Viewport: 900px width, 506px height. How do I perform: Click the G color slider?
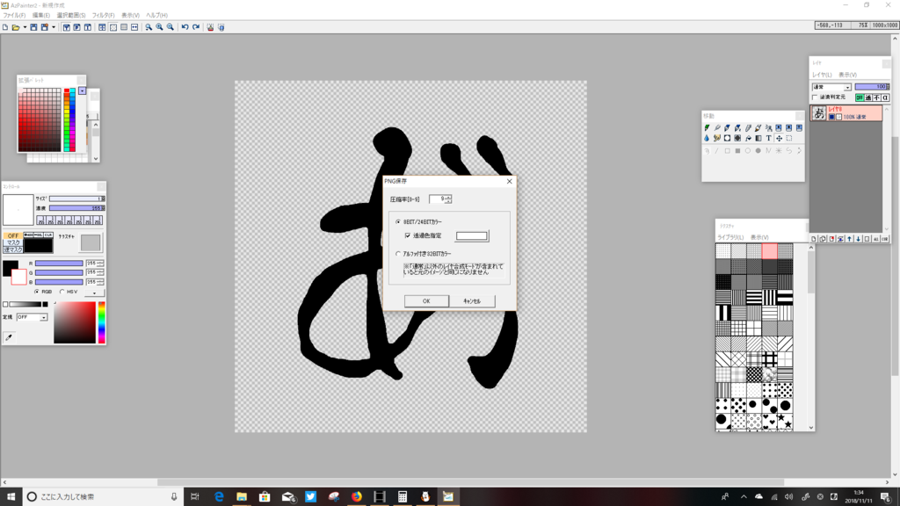tap(59, 272)
